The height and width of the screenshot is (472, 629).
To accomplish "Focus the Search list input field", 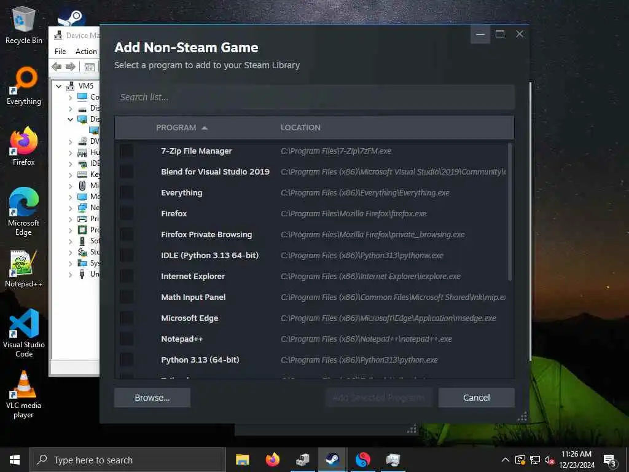I will click(x=314, y=97).
